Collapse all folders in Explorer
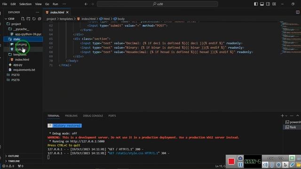This screenshot has height=169, width=301. 40,19
